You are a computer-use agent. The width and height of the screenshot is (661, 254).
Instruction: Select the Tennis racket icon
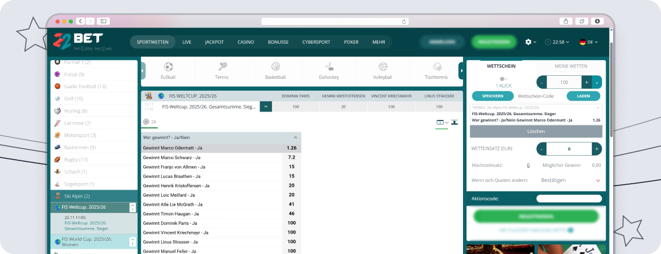[222, 67]
